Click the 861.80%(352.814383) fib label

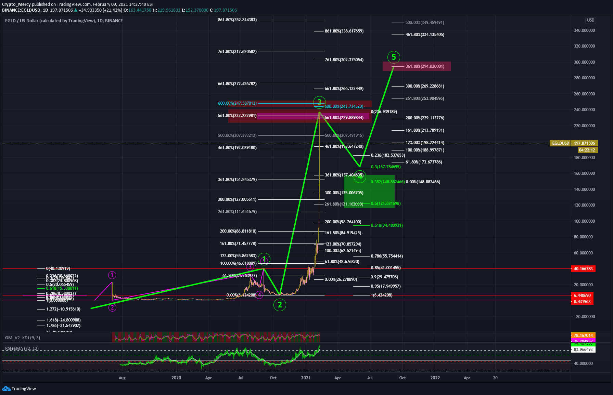(237, 20)
